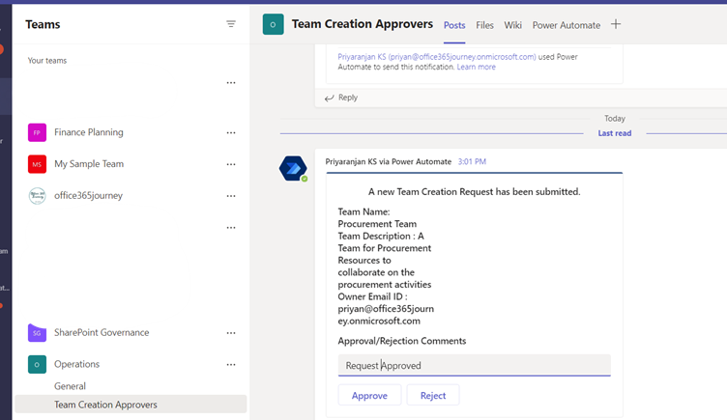
Task: Click the Reject button
Action: click(x=433, y=396)
